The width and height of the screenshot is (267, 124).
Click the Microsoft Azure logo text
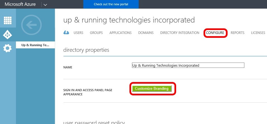[20, 4]
